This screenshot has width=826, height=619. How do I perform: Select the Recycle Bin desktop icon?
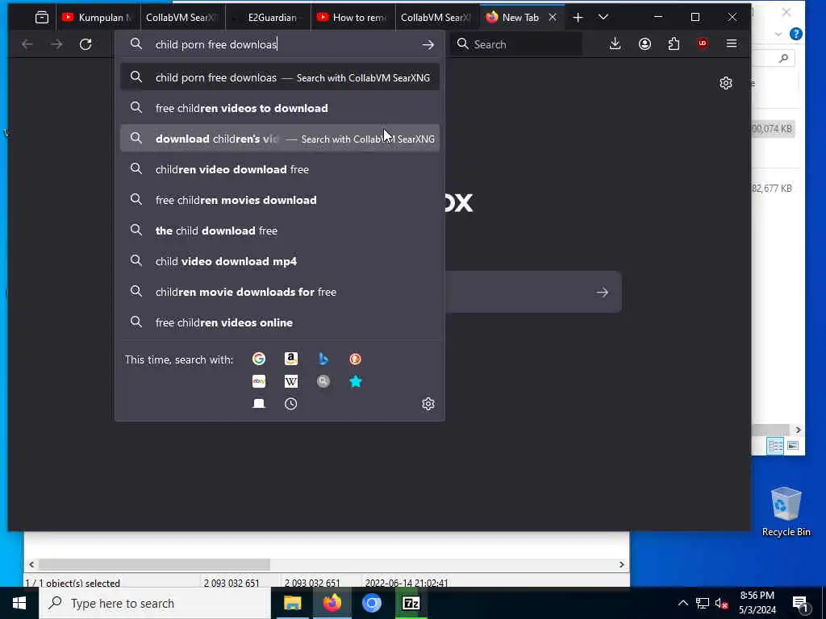pos(786,512)
